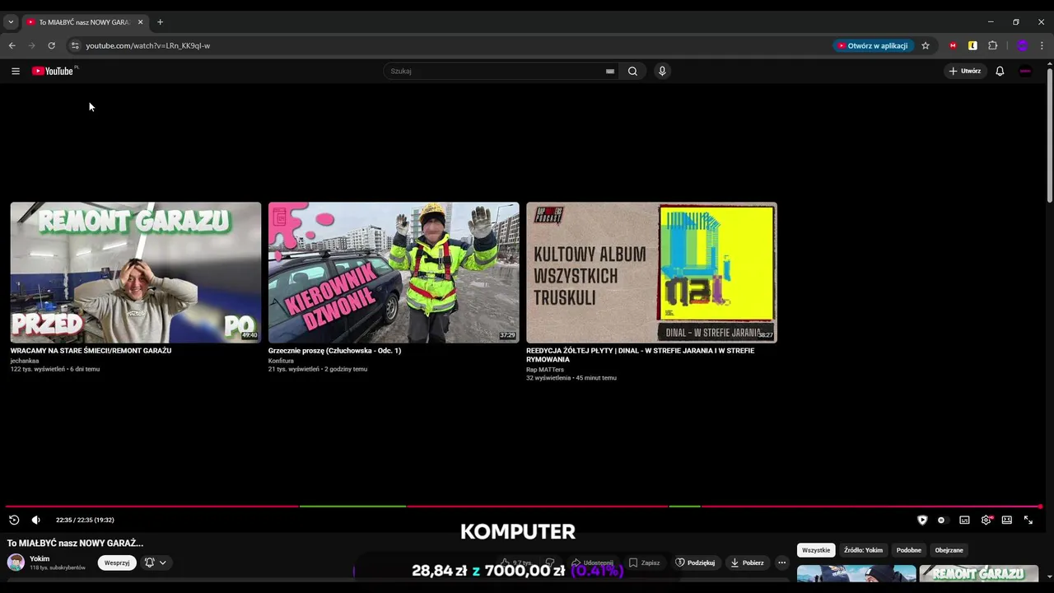Open a new browser tab
Image resolution: width=1054 pixels, height=593 pixels.
pyautogui.click(x=160, y=22)
